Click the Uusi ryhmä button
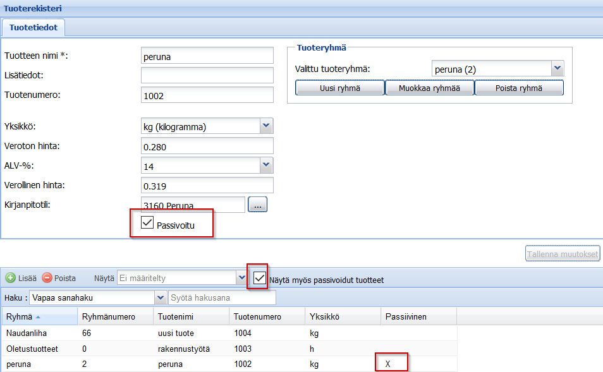 tap(339, 88)
